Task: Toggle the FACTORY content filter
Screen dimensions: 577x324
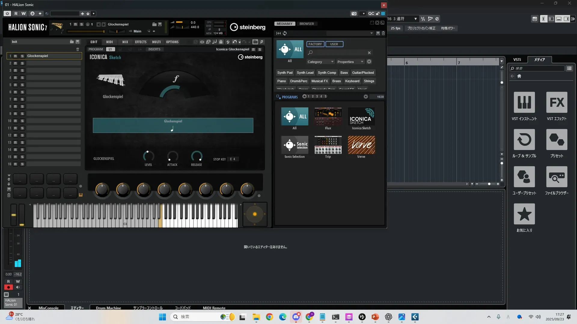Action: (x=315, y=44)
